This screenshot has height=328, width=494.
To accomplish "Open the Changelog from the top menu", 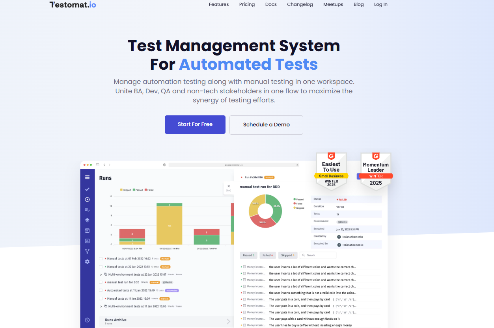I will pyautogui.click(x=300, y=4).
